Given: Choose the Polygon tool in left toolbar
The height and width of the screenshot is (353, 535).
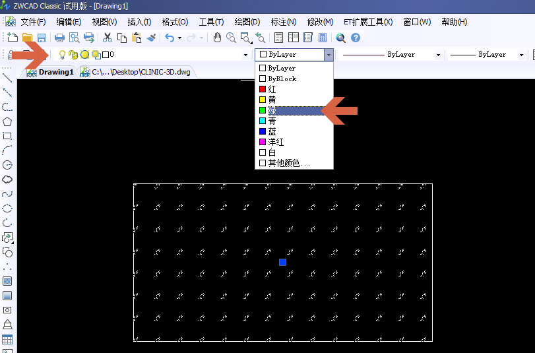Looking at the screenshot, I should pos(7,121).
